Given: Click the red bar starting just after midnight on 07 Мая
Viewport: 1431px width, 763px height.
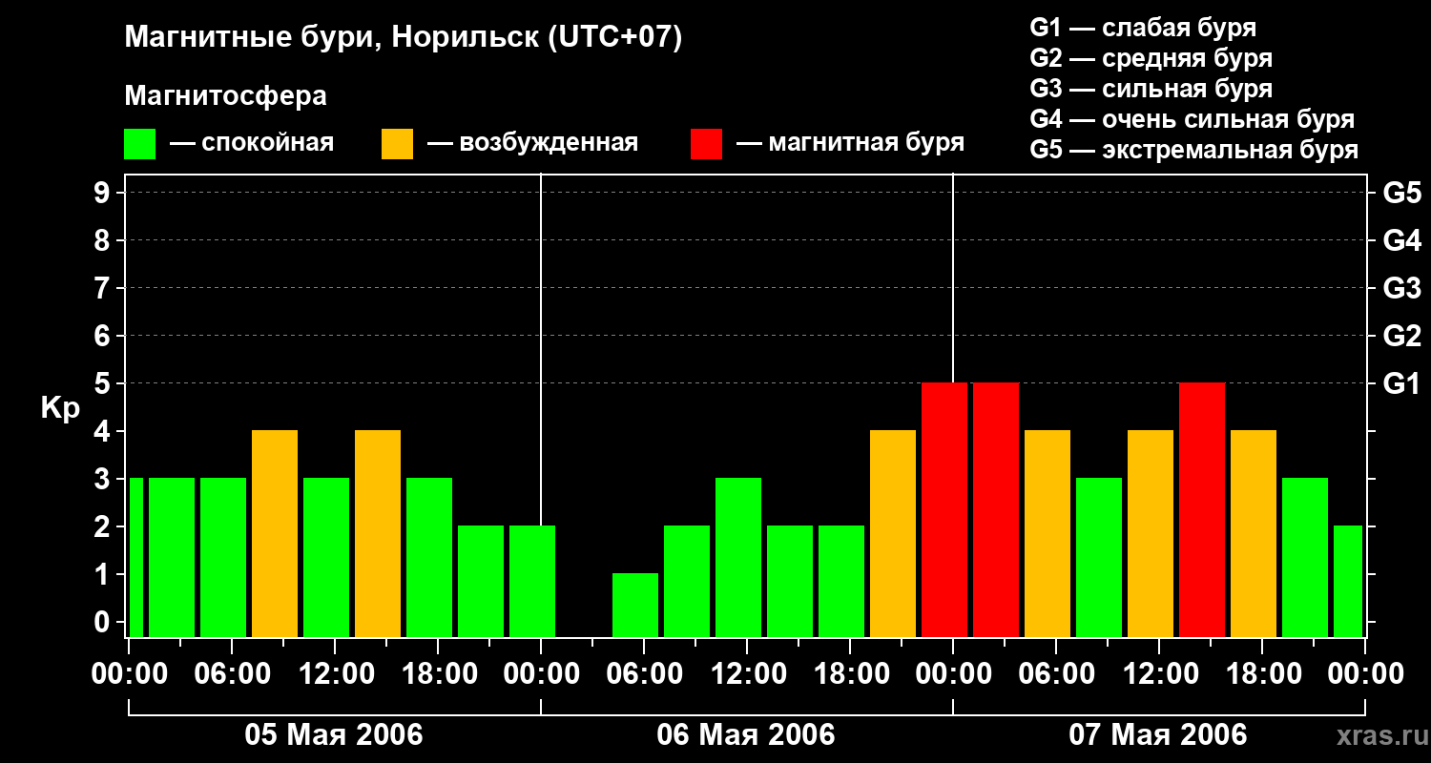Looking at the screenshot, I should tap(996, 509).
